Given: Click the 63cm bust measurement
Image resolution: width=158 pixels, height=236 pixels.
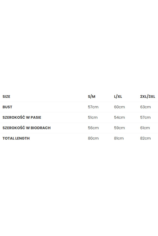Looking at the screenshot, I should pyautogui.click(x=146, y=107).
